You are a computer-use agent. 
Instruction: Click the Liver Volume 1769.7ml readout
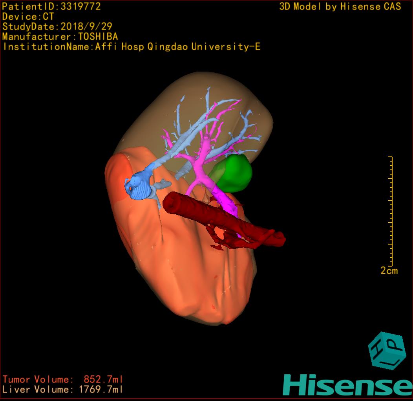click(63, 389)
